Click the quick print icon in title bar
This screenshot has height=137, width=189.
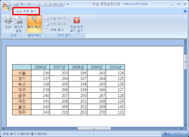click(61, 4)
